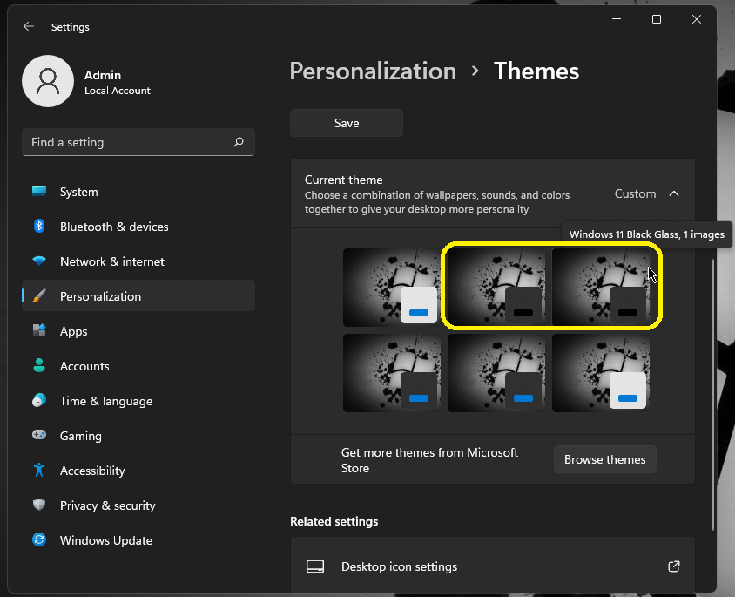The height and width of the screenshot is (597, 735).
Task: Click the back arrow in Settings header
Action: tap(29, 27)
